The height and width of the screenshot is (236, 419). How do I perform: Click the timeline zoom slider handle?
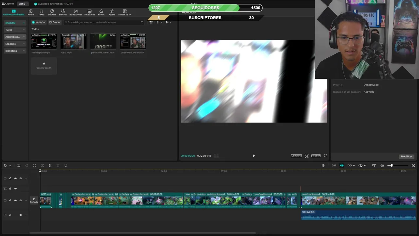point(392,166)
